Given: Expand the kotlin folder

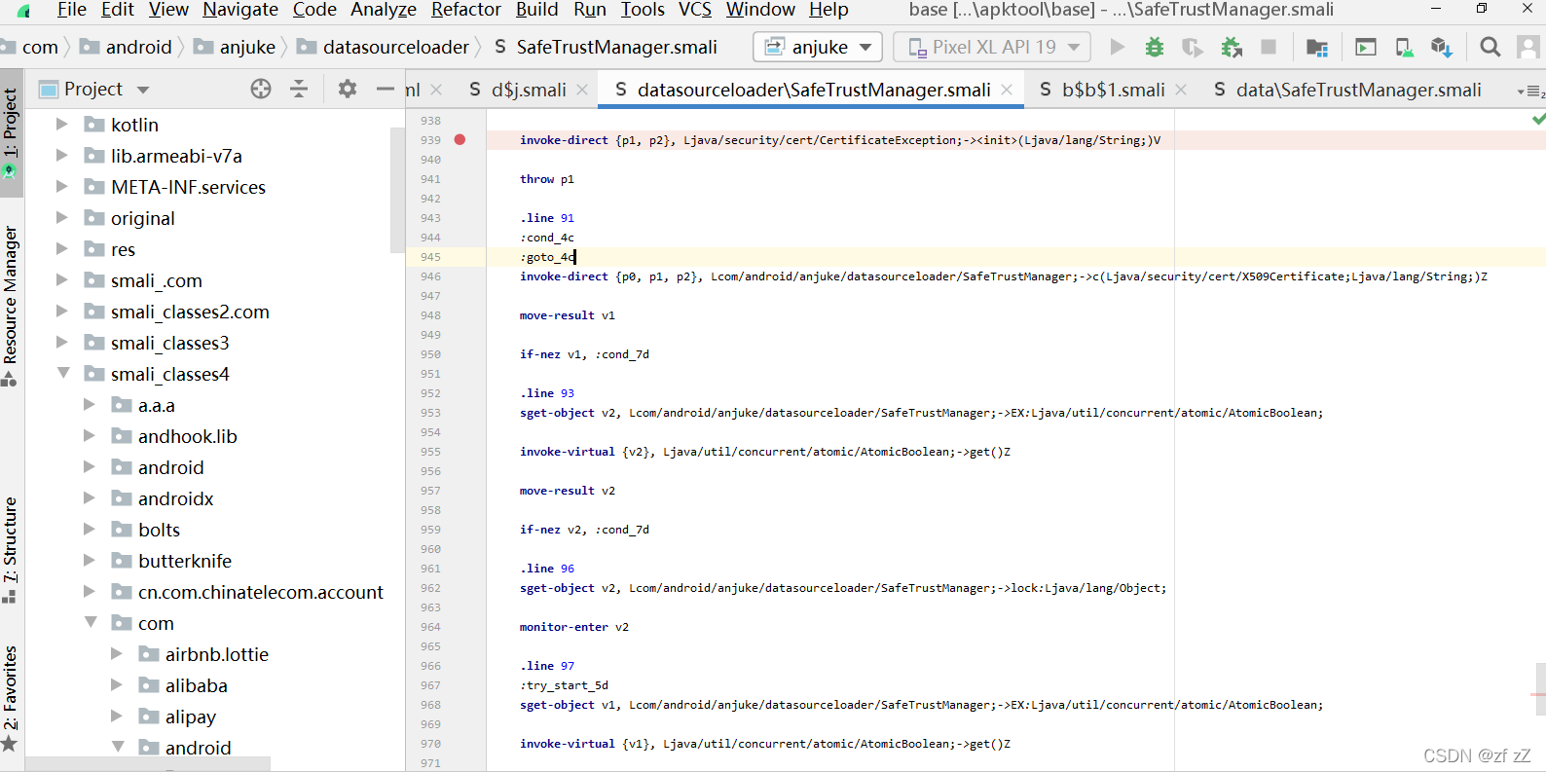Looking at the screenshot, I should click(62, 125).
